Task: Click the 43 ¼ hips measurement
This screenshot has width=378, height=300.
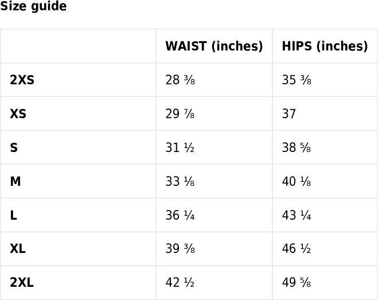Action: [x=297, y=216]
